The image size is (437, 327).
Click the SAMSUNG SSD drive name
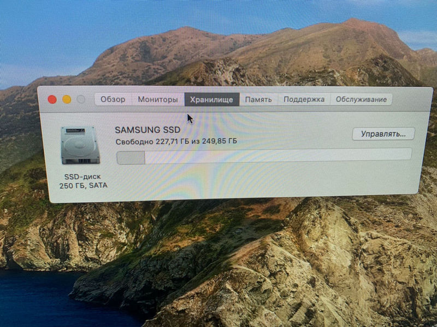[x=146, y=130]
